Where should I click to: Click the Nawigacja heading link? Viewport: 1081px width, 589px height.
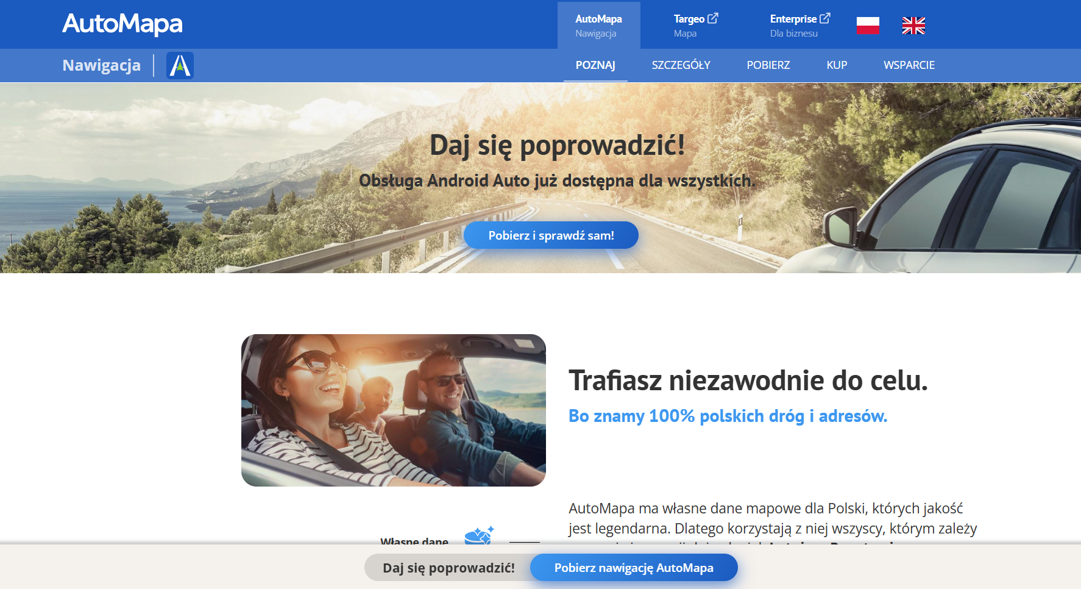pos(102,65)
